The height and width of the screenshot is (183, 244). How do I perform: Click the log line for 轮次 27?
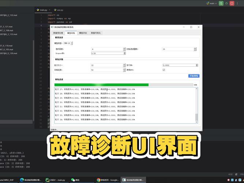(x=95, y=89)
